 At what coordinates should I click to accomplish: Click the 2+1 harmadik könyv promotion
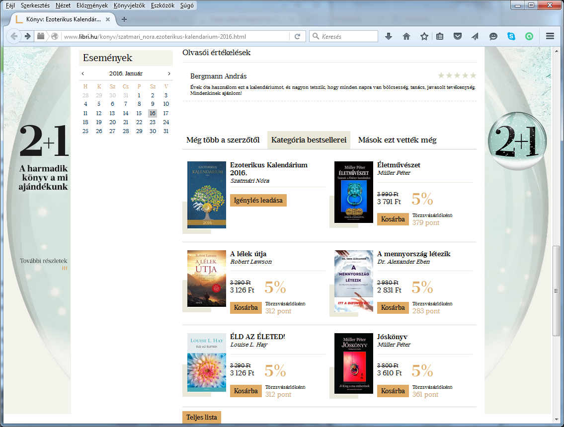click(x=43, y=158)
